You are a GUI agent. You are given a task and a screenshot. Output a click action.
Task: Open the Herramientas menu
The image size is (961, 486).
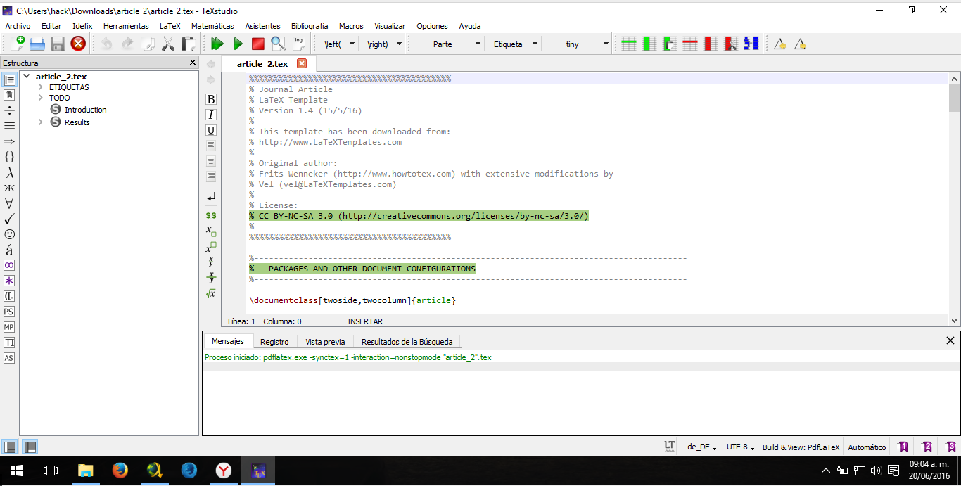click(x=126, y=26)
